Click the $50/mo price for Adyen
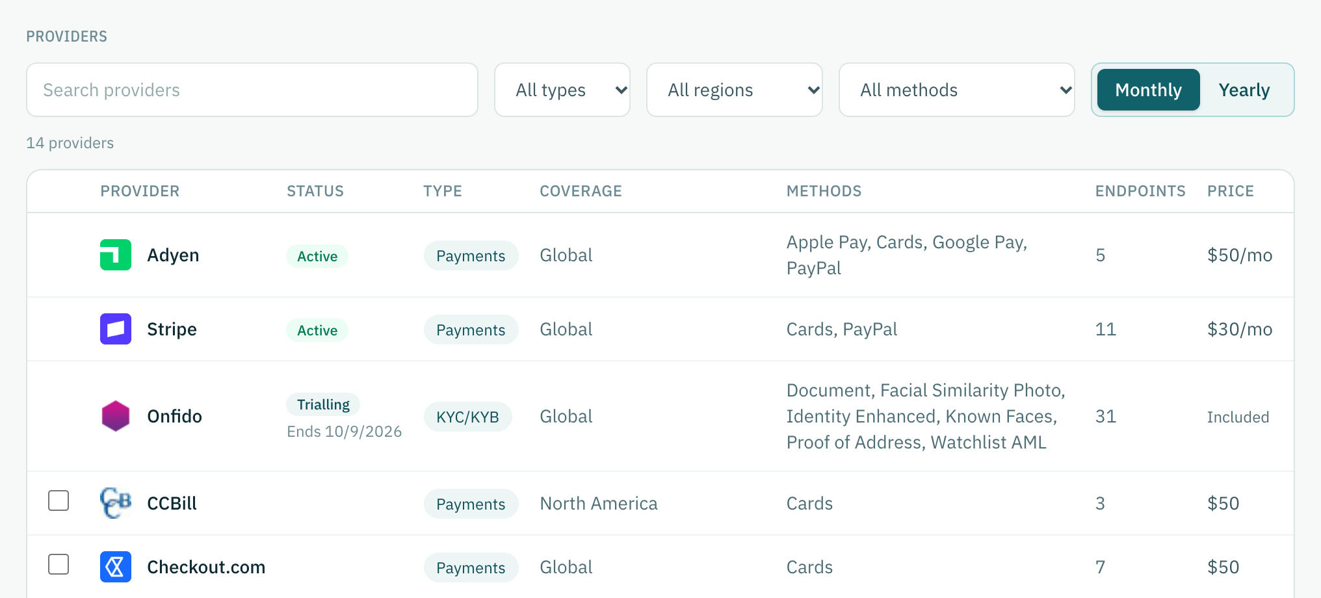1321x598 pixels. (1240, 255)
